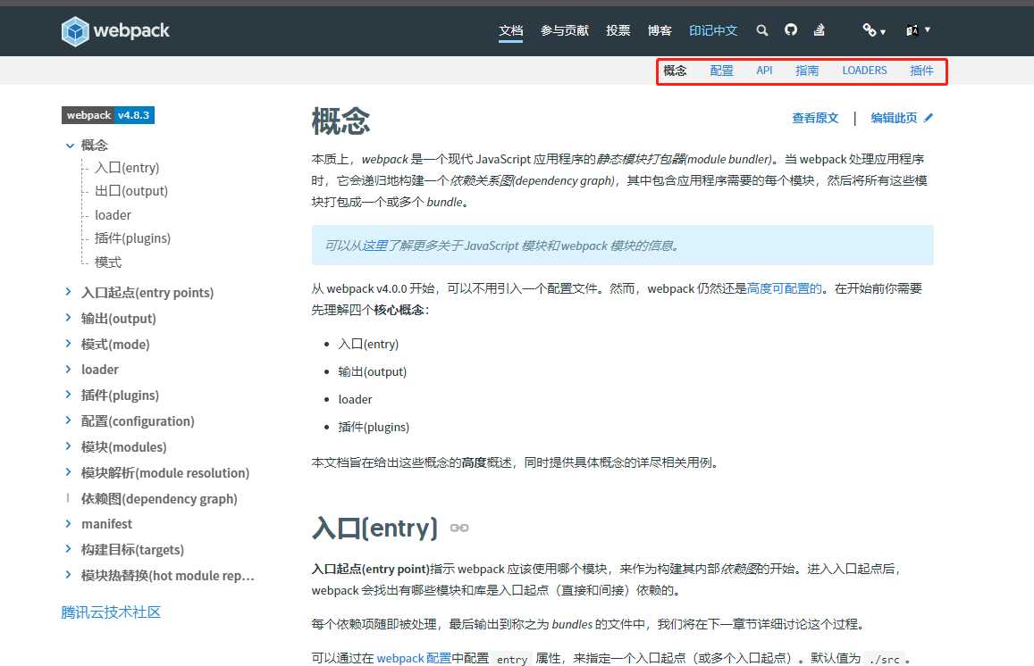Click the 插件(plugins) bullet list item
This screenshot has height=666, width=1034.
(374, 428)
